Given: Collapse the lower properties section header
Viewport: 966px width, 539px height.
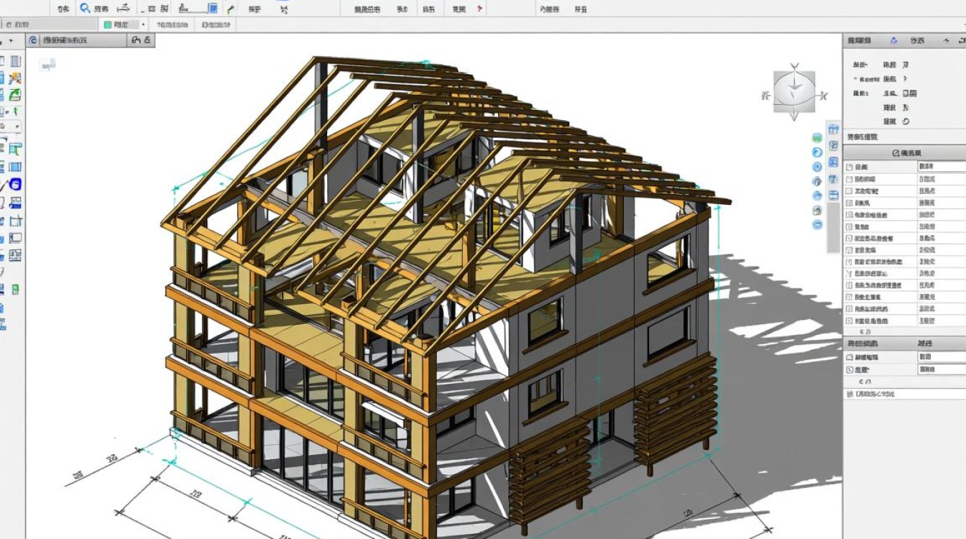Looking at the screenshot, I should [x=862, y=344].
